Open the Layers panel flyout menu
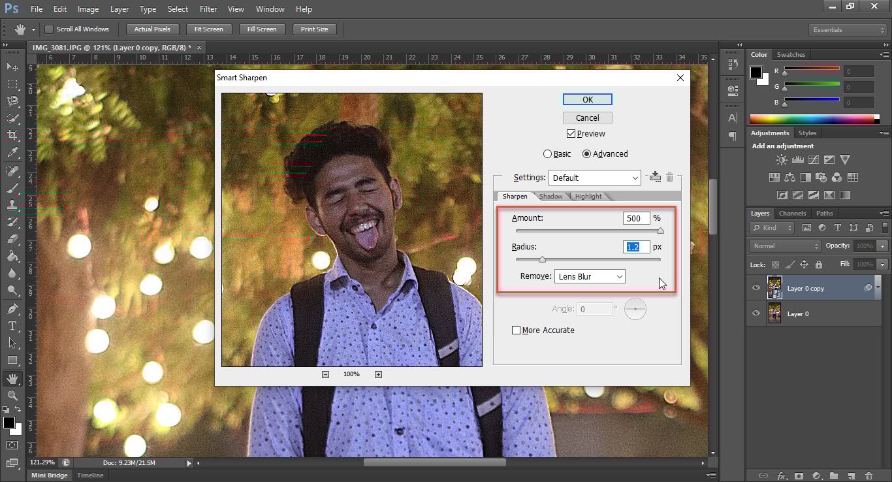This screenshot has height=482, width=892. point(884,214)
